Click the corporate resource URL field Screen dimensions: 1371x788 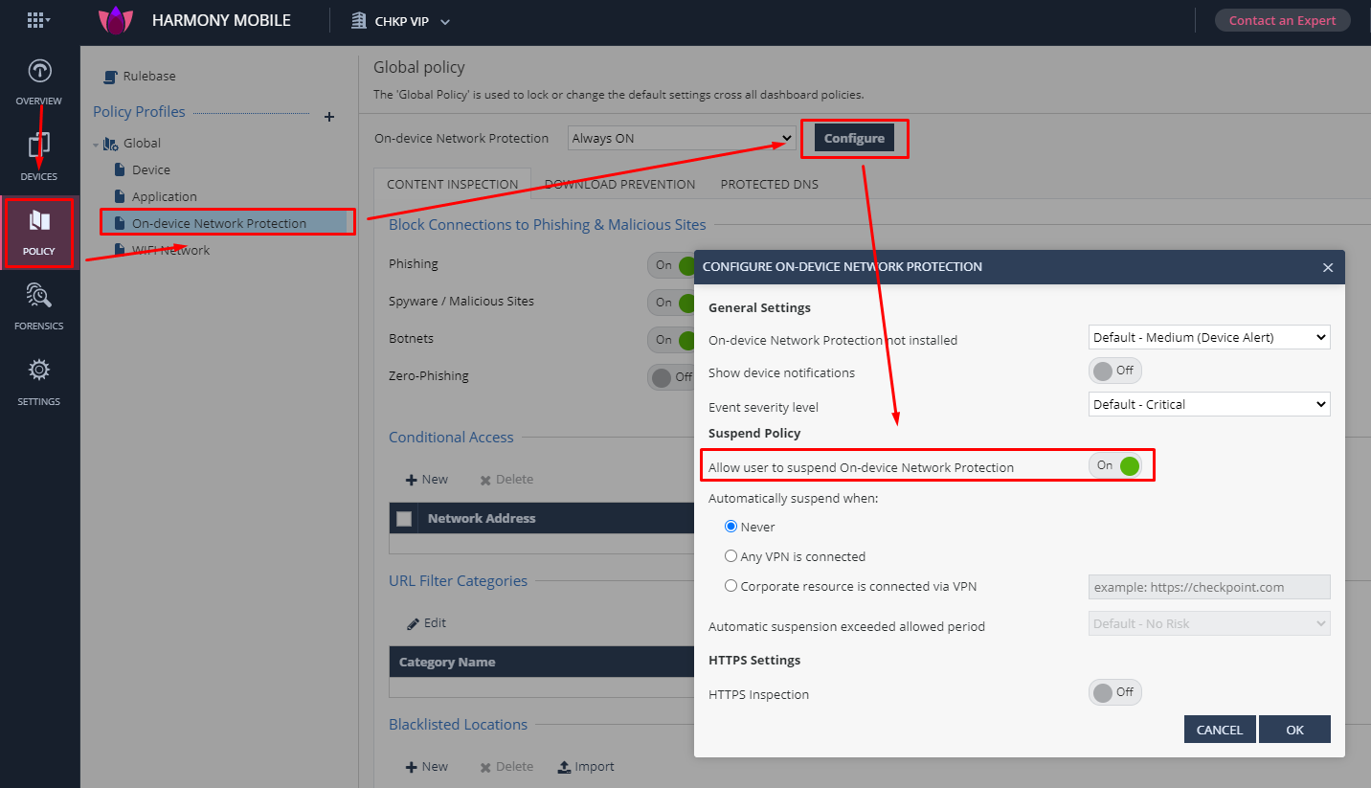click(x=1209, y=587)
